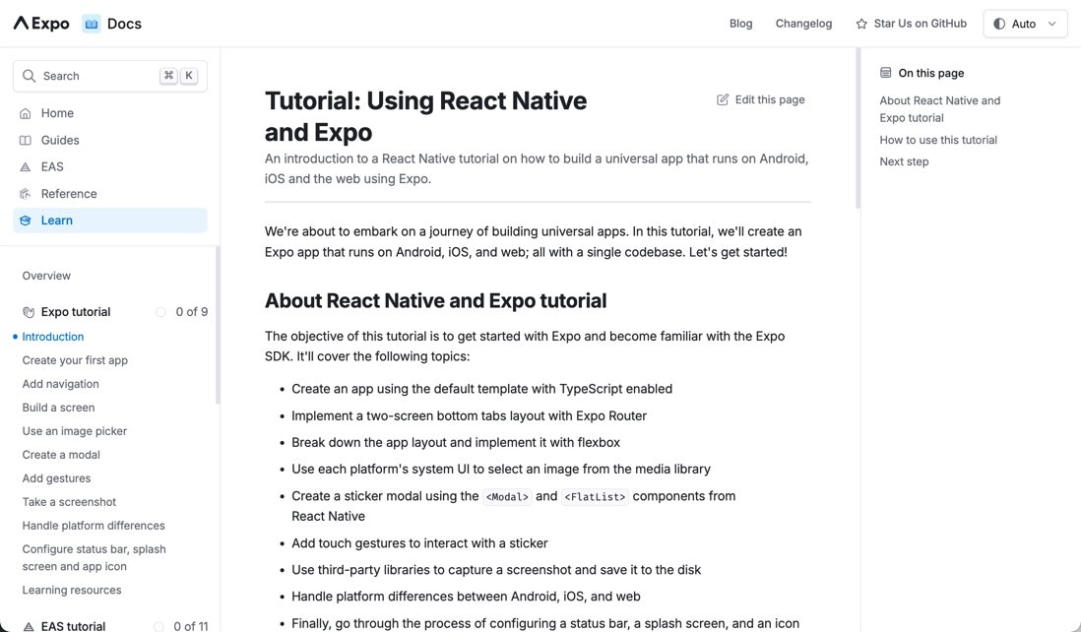Open the Changelog link
This screenshot has width=1081, height=632.
coord(803,24)
